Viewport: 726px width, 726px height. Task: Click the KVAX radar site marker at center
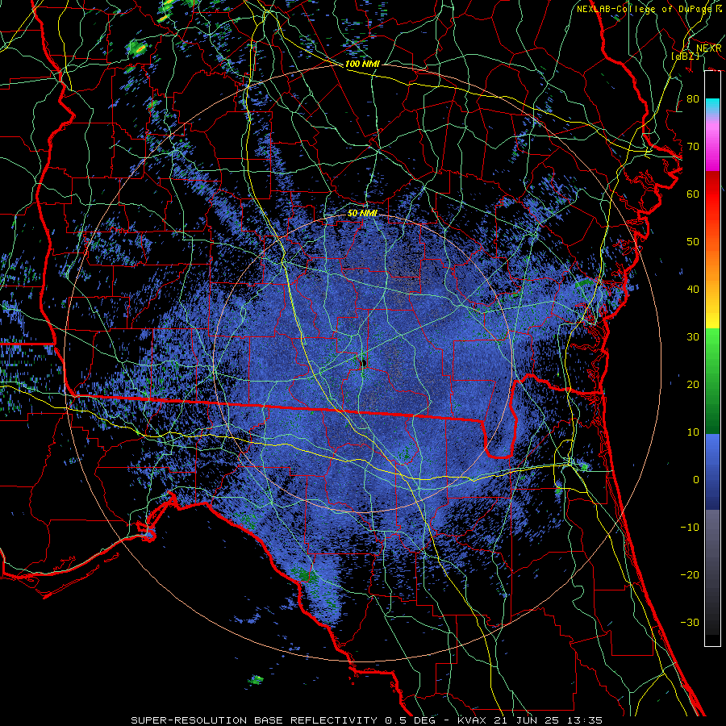pos(363,363)
